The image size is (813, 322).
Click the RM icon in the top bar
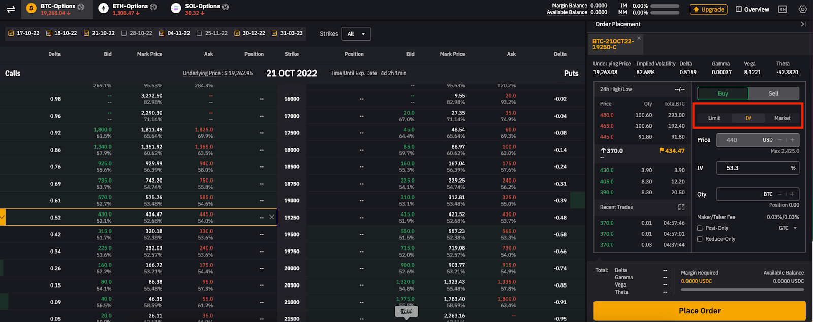(783, 9)
